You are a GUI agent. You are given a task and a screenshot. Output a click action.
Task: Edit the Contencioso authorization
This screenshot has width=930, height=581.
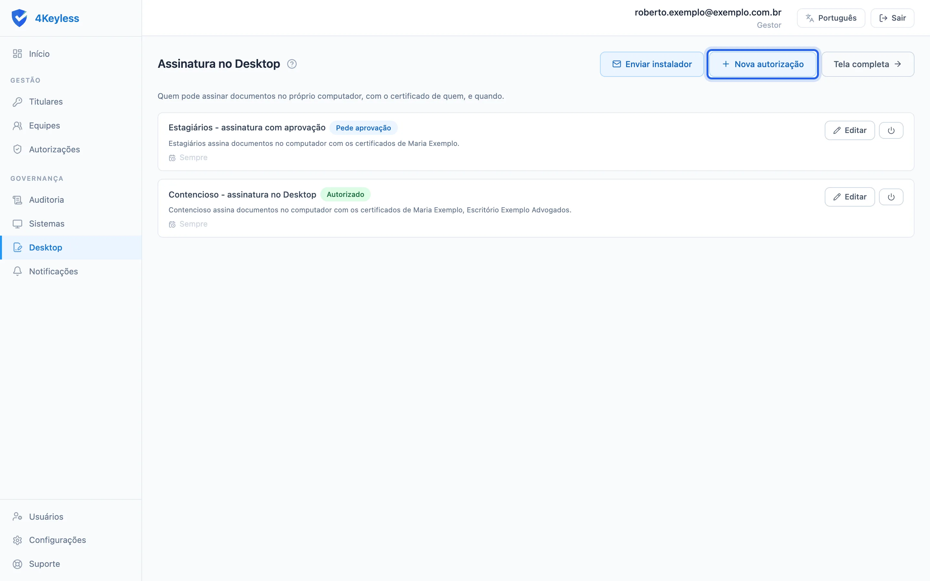850,197
